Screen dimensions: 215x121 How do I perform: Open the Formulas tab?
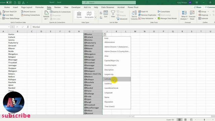coord(40,7)
